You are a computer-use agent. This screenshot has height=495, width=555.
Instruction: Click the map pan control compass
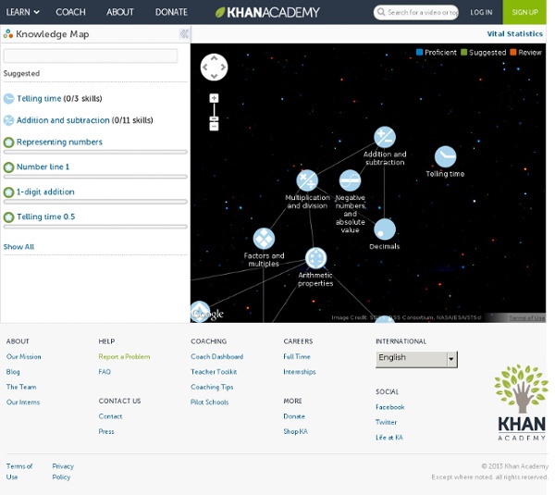point(214,67)
